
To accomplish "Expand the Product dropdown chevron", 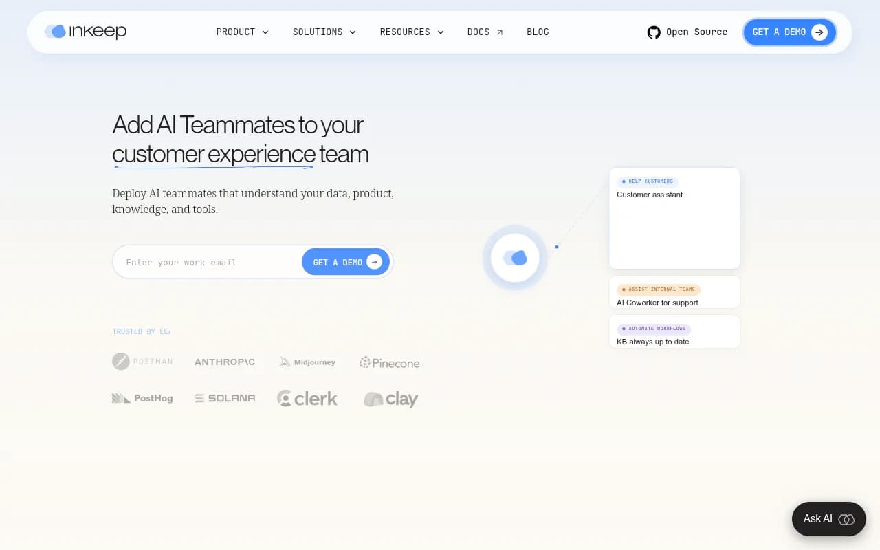I will 265,32.
